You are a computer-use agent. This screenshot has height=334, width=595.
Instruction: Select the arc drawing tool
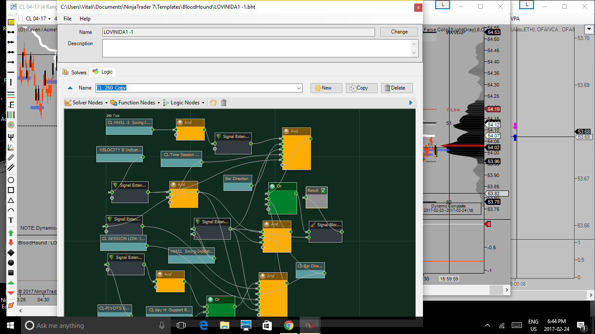point(11,210)
